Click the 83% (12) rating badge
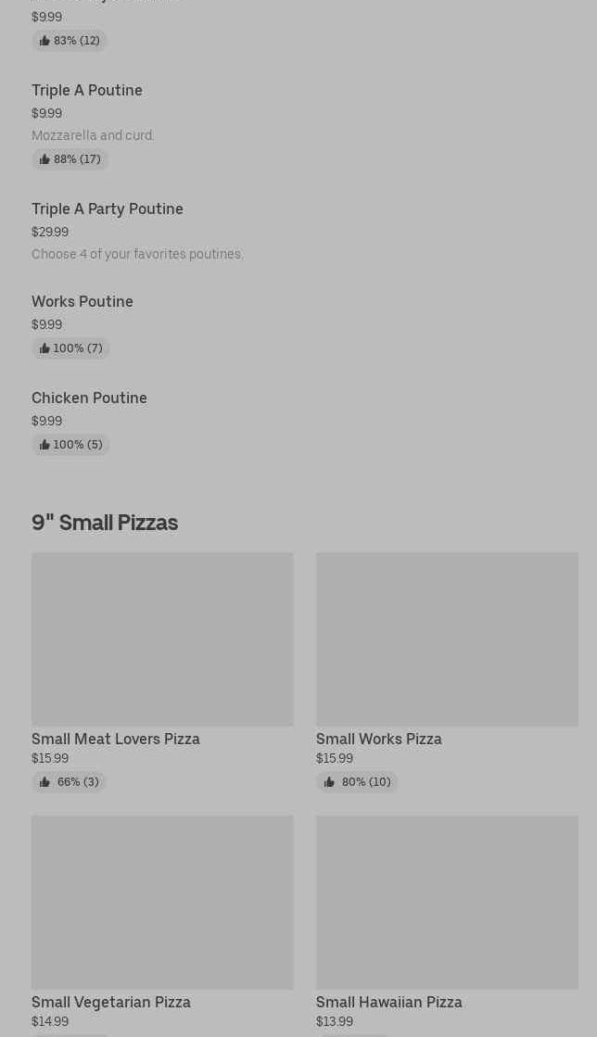Image resolution: width=597 pixels, height=1037 pixels. (70, 41)
